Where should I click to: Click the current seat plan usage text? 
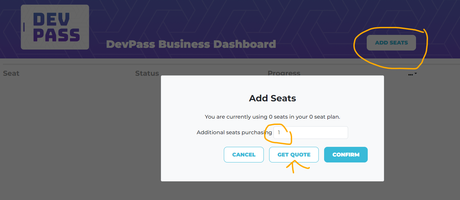click(272, 117)
